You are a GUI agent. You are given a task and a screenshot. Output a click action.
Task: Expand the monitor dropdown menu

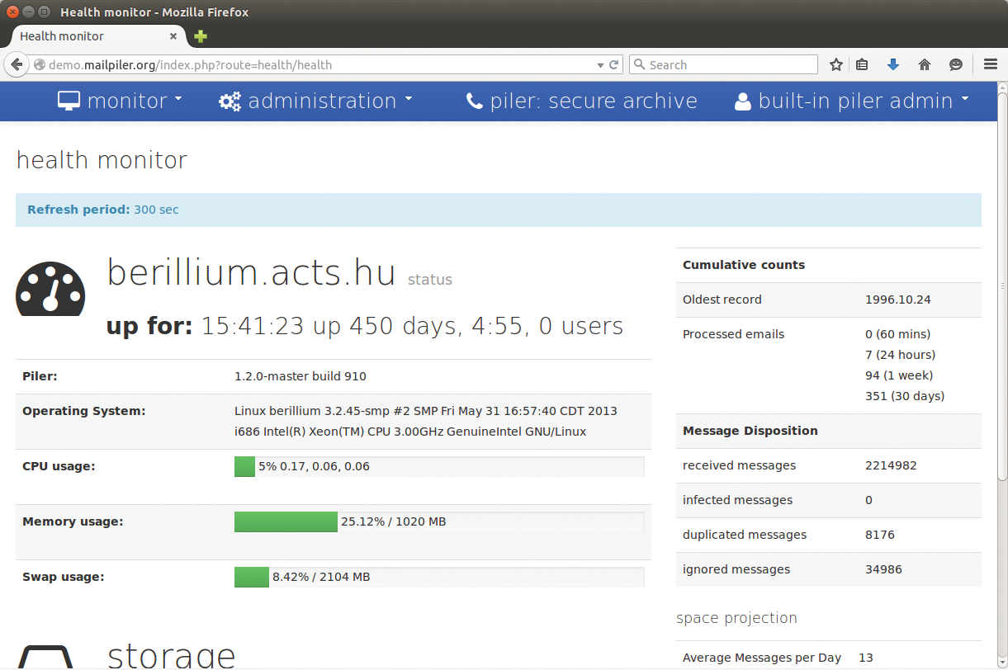coord(121,101)
